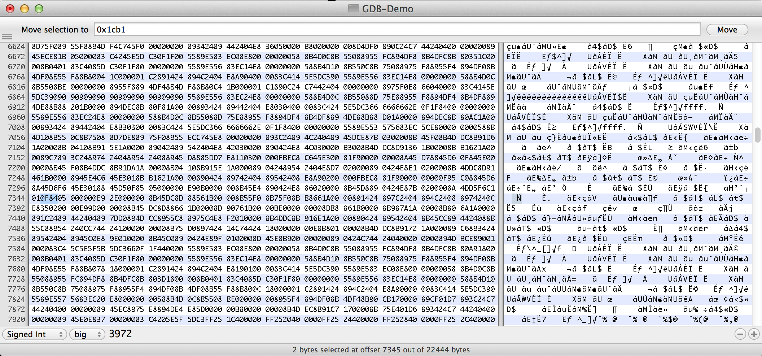The image size is (762, 356).
Task: Open the big endianness dropdown
Action: [x=87, y=334]
